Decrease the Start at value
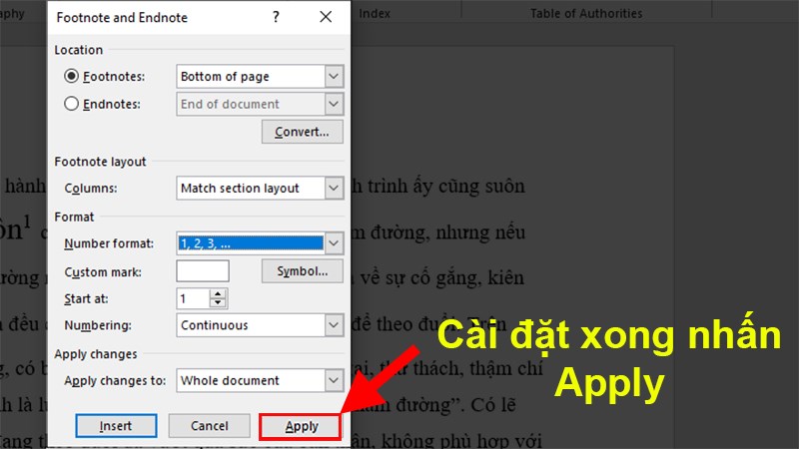This screenshot has width=799, height=449. coord(218,303)
